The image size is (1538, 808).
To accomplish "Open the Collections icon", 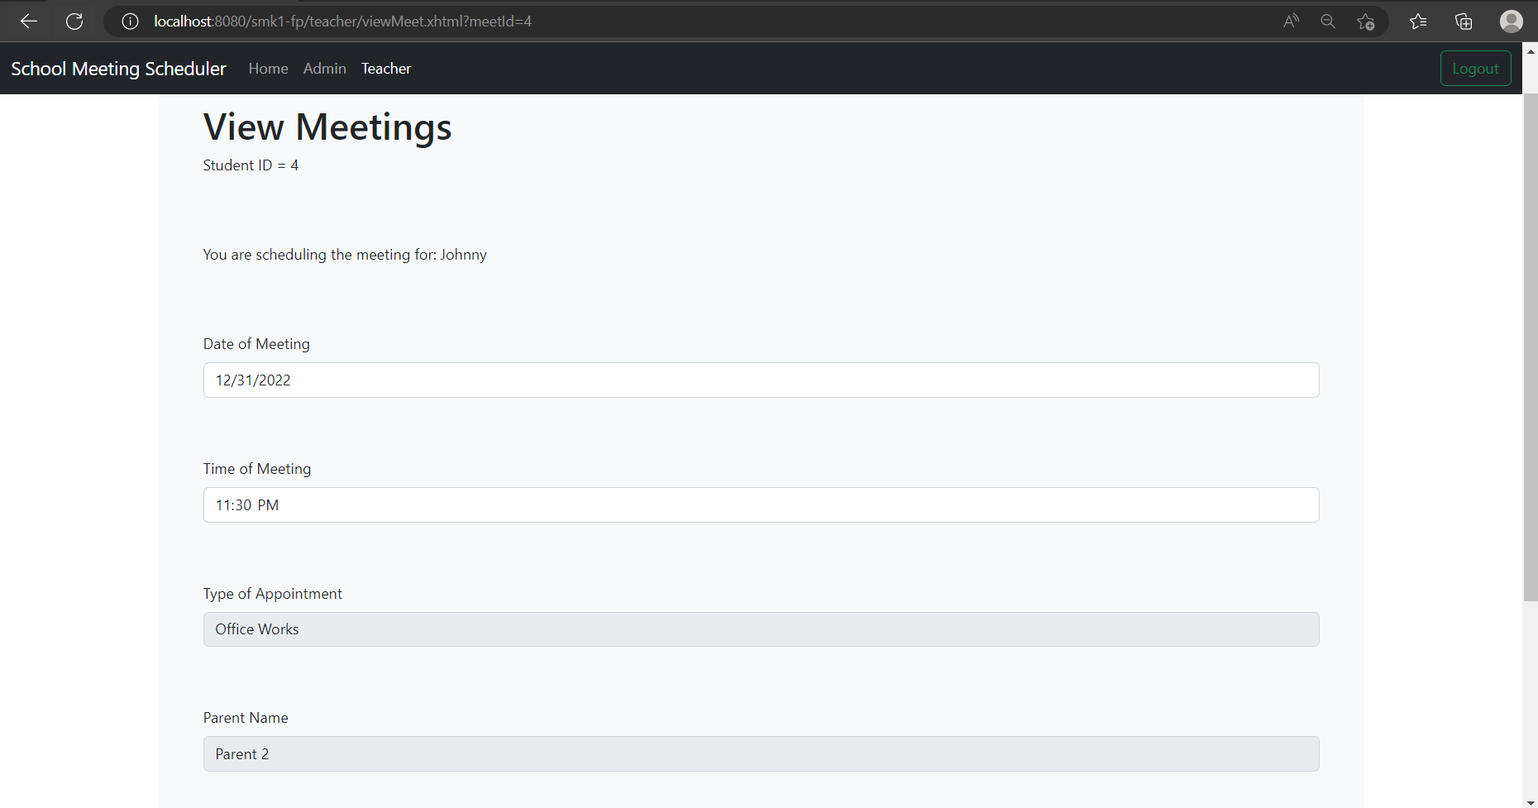I will point(1464,21).
